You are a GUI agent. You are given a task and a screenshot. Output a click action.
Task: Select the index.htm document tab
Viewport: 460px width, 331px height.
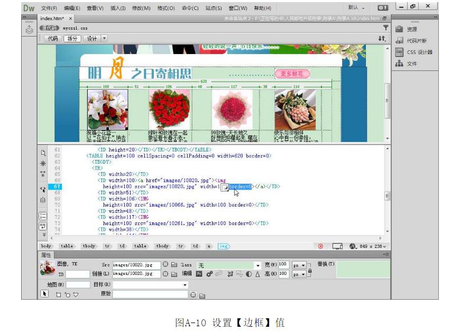point(52,19)
